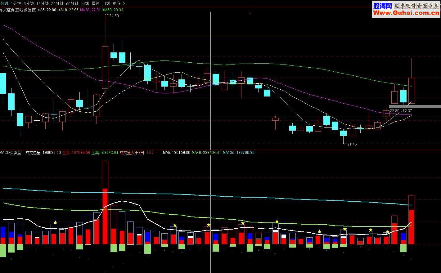Click the MA10: 22.95 indicator label

[x=68, y=10]
